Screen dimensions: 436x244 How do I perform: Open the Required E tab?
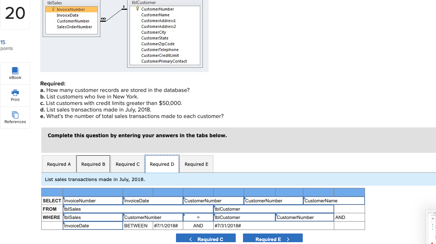[196, 164]
